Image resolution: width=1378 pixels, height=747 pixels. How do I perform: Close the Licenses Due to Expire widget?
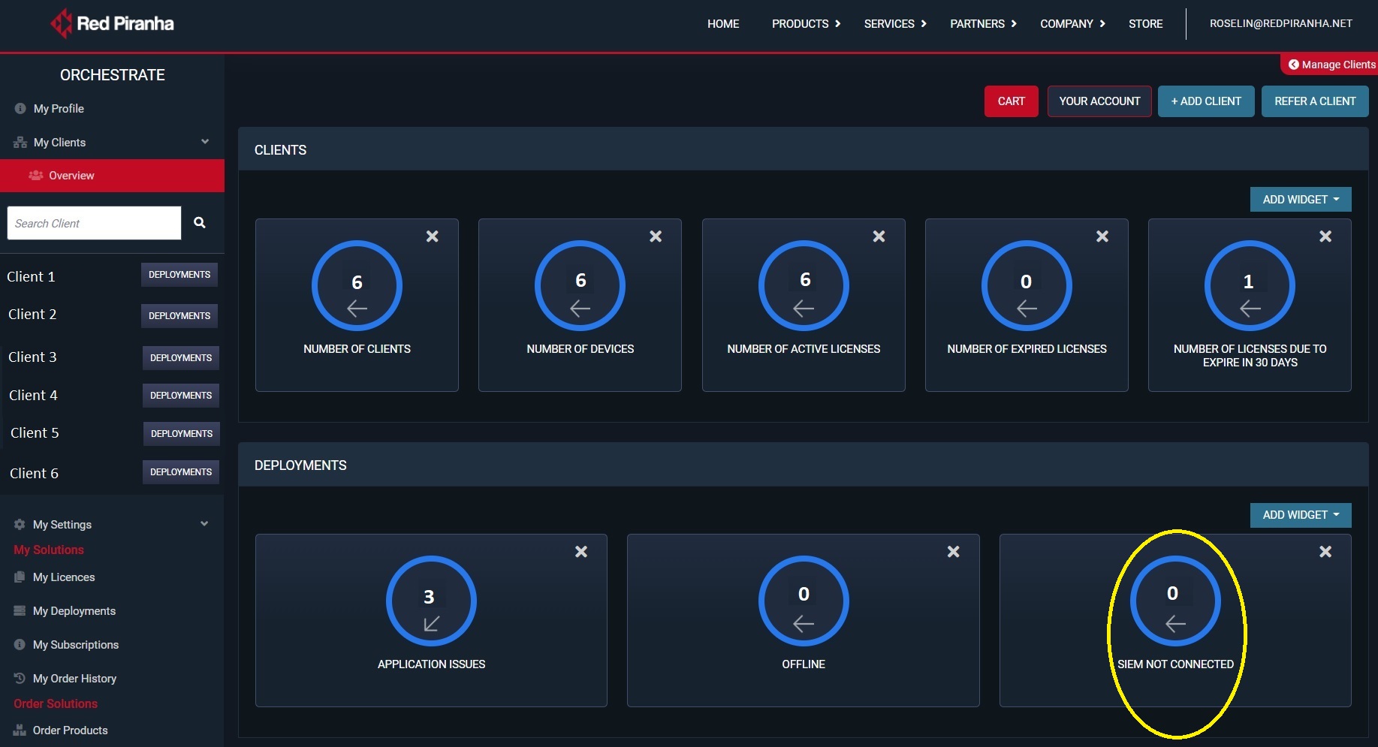(1325, 236)
